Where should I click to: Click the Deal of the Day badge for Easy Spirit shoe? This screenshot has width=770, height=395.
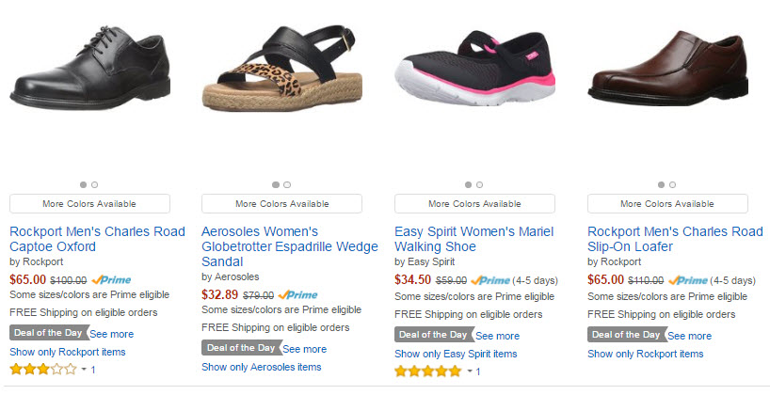pyautogui.click(x=433, y=335)
